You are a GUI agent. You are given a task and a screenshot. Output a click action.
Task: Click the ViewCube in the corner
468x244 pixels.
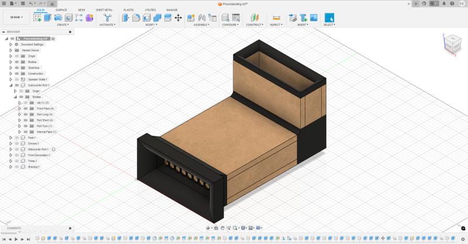(452, 45)
